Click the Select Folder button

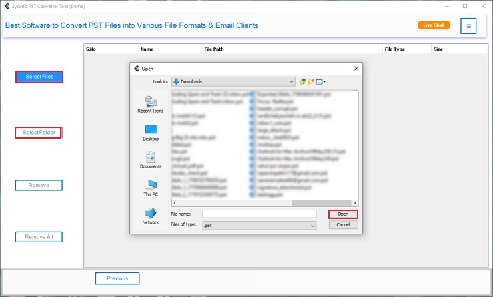[39, 133]
